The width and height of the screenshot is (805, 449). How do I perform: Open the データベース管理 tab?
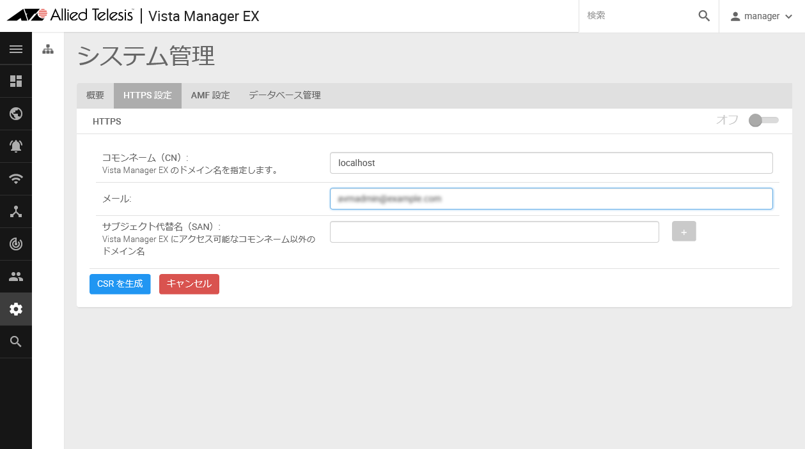(285, 96)
